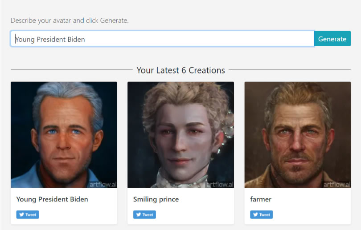Click the artflow.ai watermark on the farmer image
Viewport: 361px width, 230px height.
tap(336, 185)
